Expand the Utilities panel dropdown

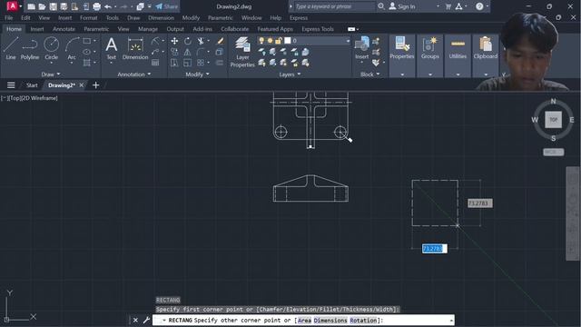pos(458,74)
